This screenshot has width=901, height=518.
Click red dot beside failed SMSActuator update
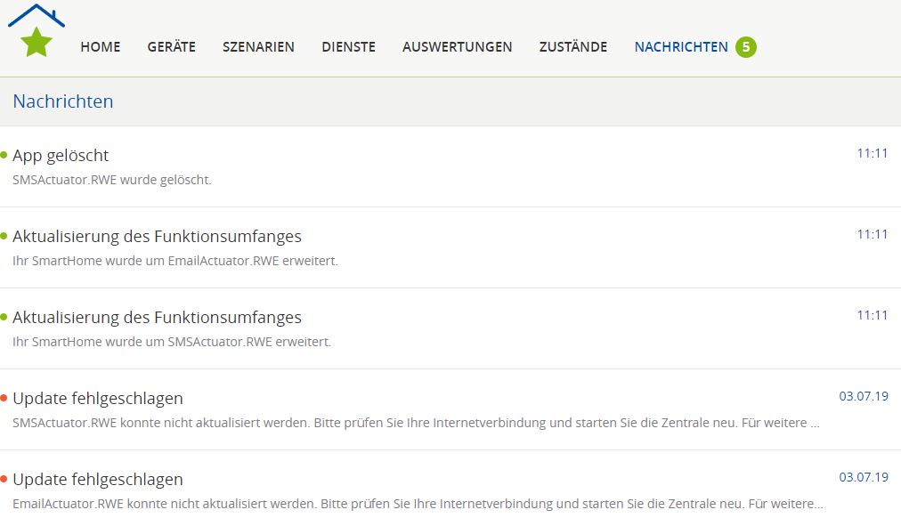click(4, 398)
